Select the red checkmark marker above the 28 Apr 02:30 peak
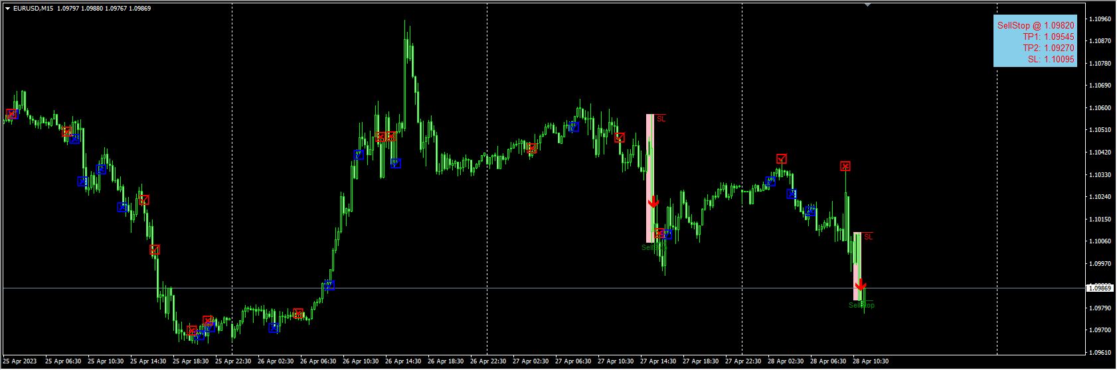1117x370 pixels. [782, 158]
